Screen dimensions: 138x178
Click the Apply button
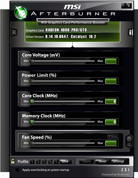(86, 162)
